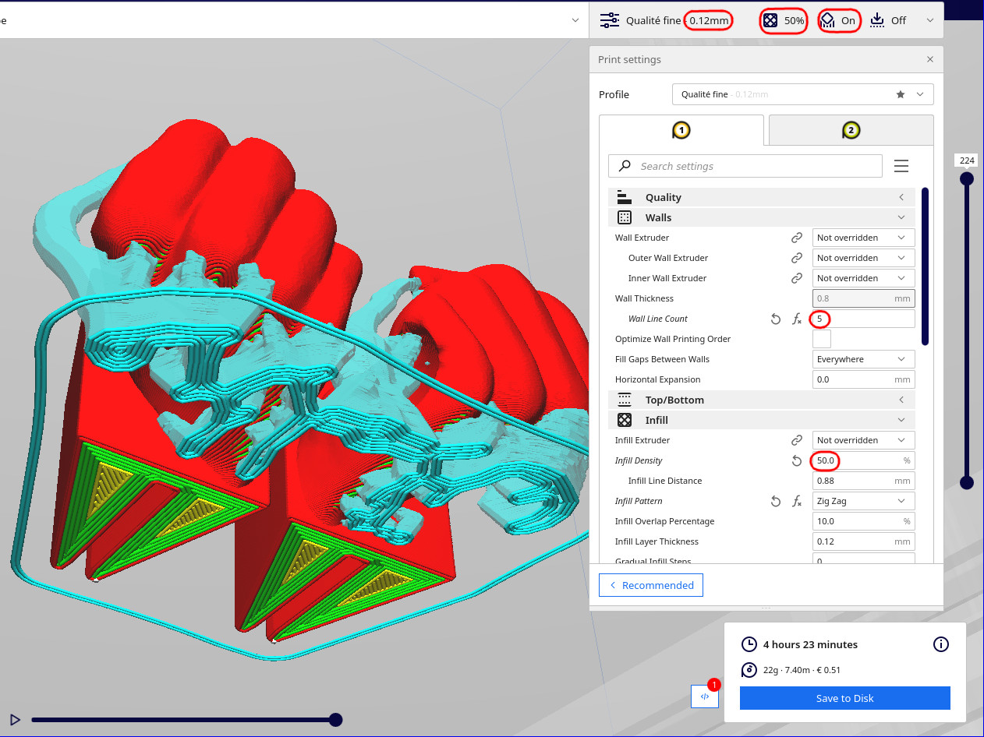Click the Top/Bottom category icon
This screenshot has height=737, width=984.
[624, 400]
